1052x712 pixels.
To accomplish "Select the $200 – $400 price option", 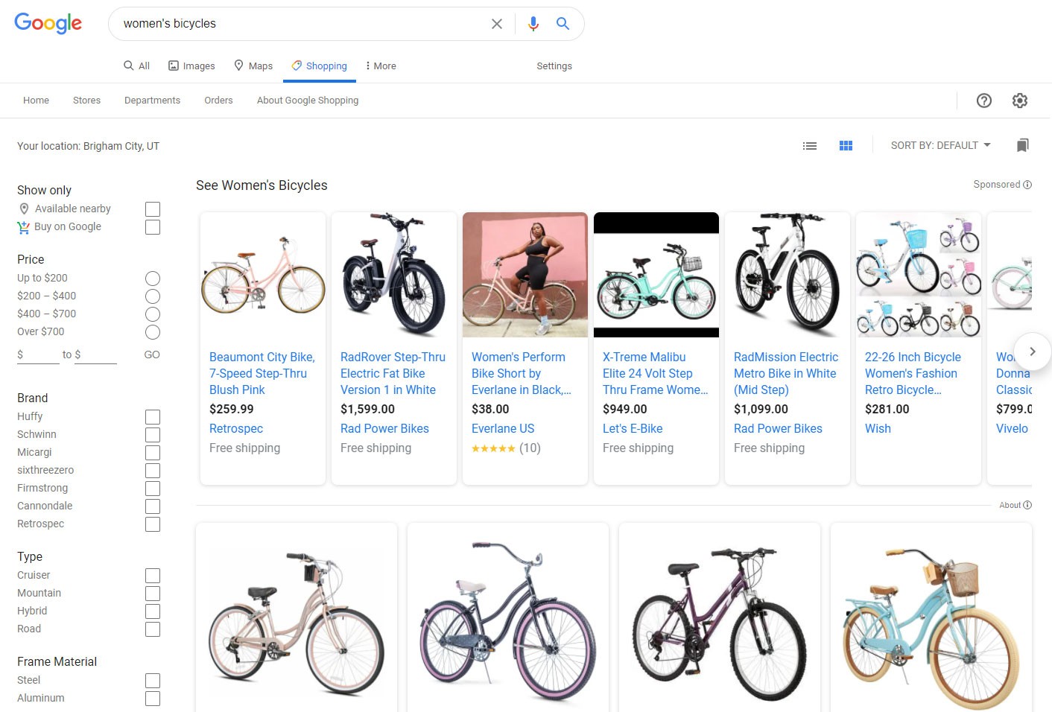I will pyautogui.click(x=153, y=296).
